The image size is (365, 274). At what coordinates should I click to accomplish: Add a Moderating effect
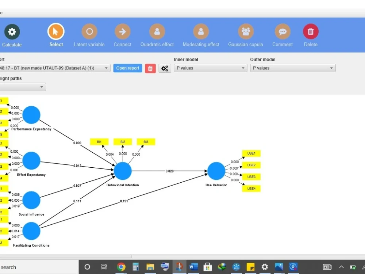click(x=201, y=31)
